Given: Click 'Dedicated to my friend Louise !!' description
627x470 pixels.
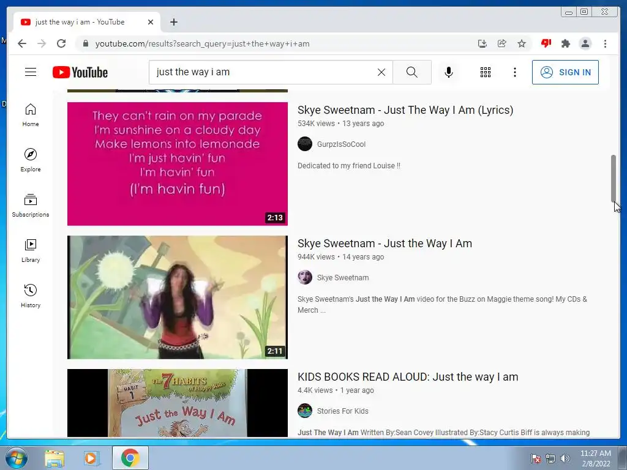Looking at the screenshot, I should tap(348, 166).
